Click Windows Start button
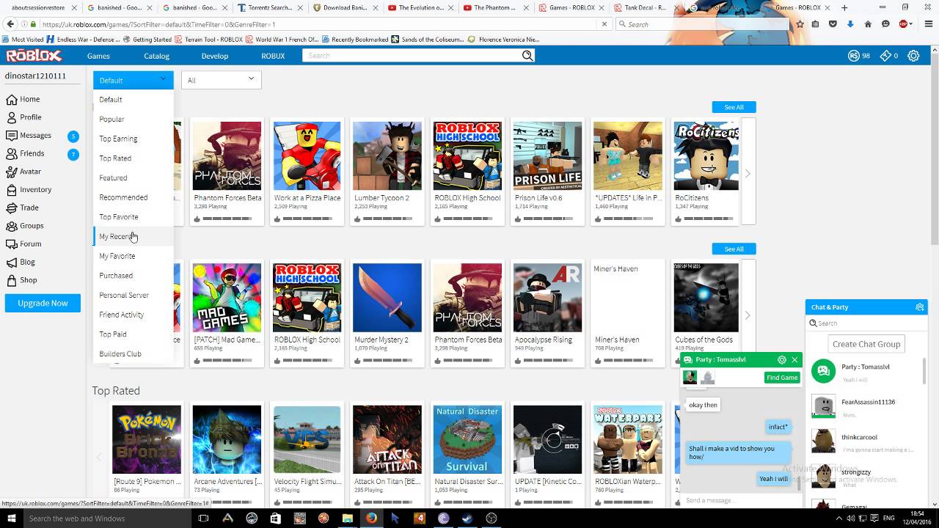This screenshot has height=528, width=939. pos(11,518)
